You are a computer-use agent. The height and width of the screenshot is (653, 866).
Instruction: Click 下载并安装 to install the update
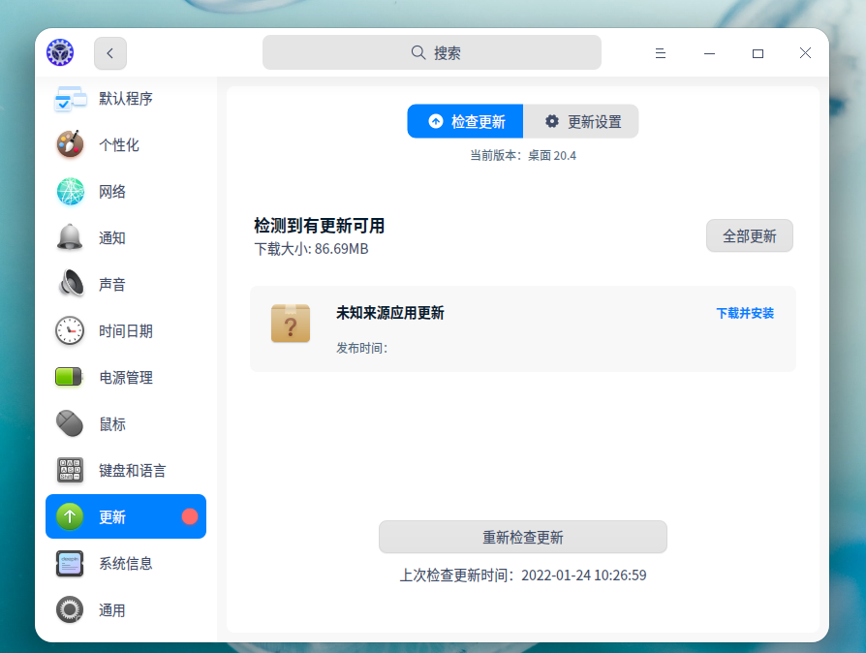744,314
